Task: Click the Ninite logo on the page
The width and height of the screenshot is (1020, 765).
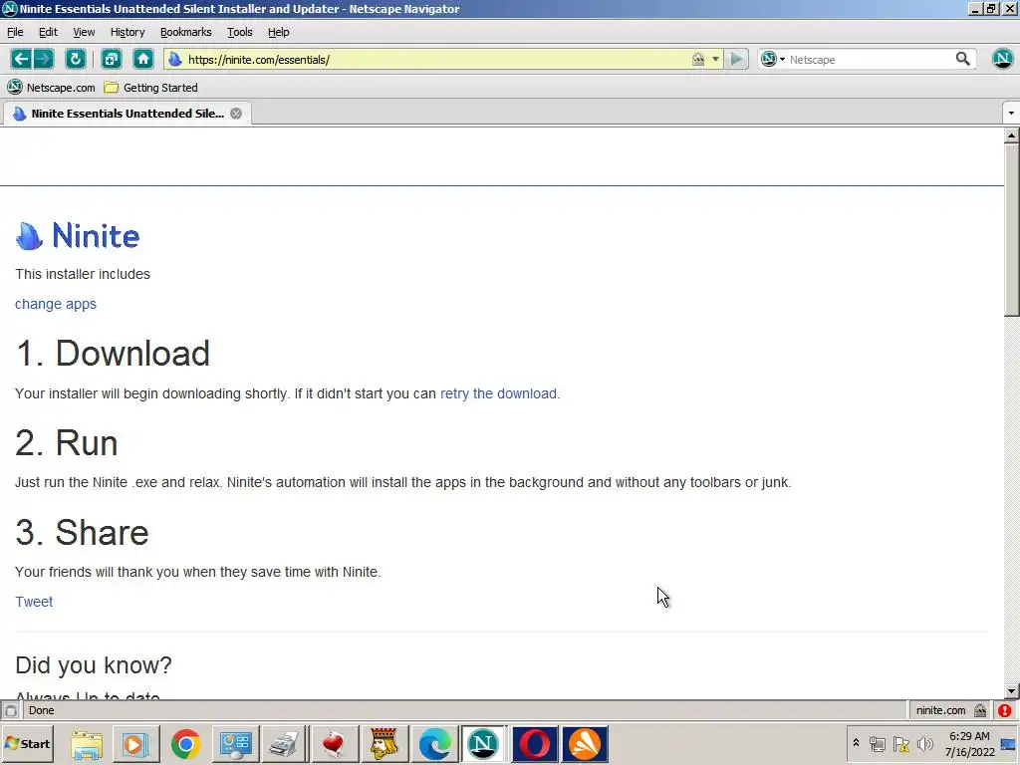Action: pos(78,235)
